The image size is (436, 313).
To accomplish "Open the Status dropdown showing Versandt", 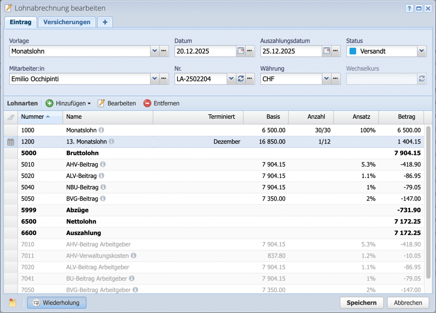I will 422,51.
